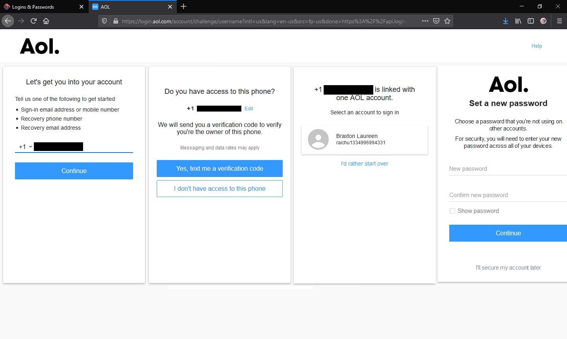The height and width of the screenshot is (339, 567).
Task: Click the 'Recovery phone number' bullet text
Action: 52,119
